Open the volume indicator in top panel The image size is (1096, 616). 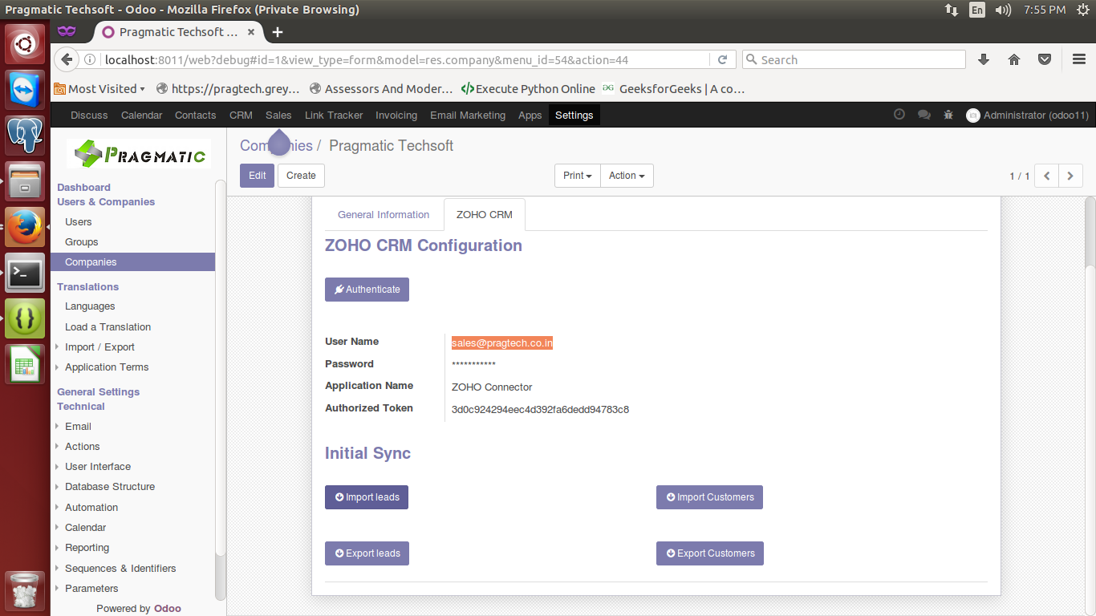coord(1003,10)
